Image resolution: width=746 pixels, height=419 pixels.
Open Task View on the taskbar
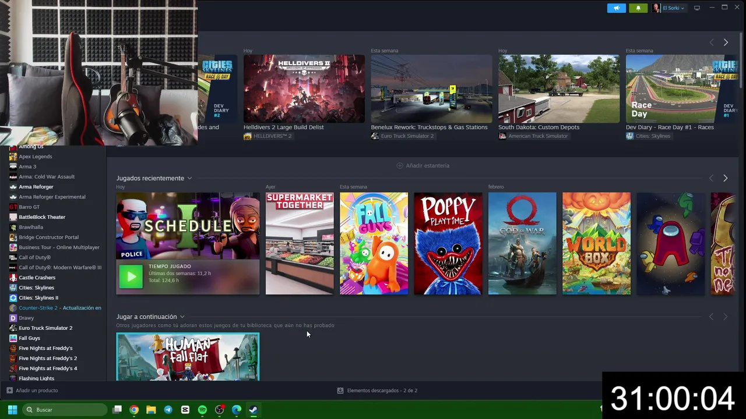click(x=117, y=410)
